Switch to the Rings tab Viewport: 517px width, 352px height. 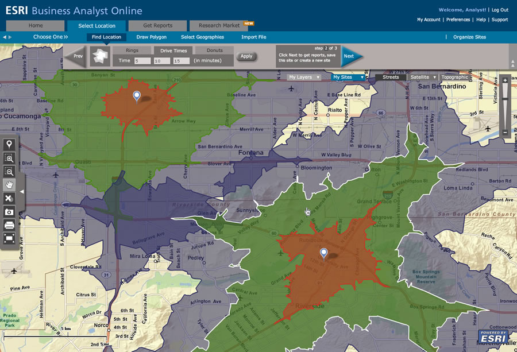tap(132, 51)
